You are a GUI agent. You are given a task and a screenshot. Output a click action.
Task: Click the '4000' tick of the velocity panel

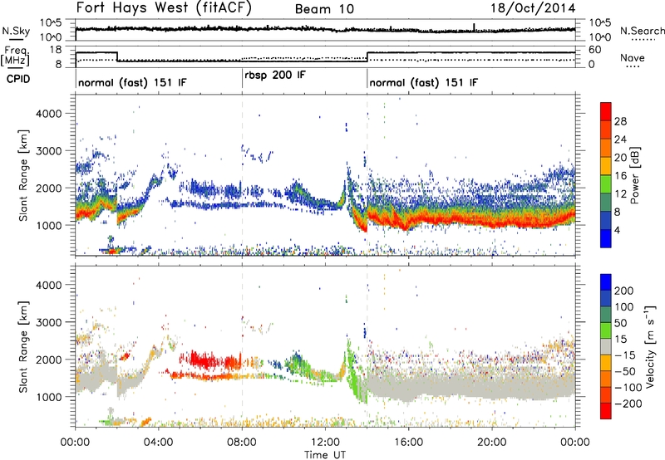(x=48, y=285)
